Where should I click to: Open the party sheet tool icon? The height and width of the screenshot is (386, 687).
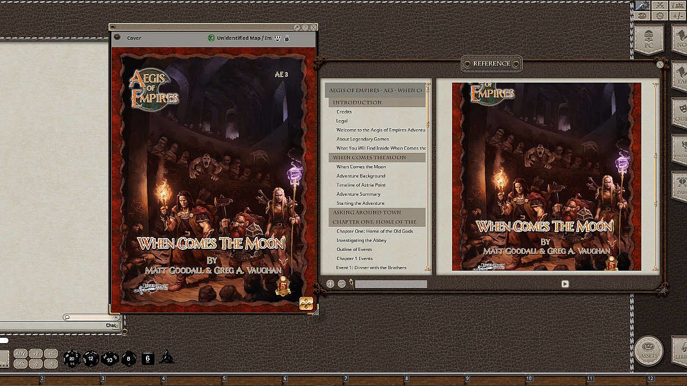[x=677, y=5]
